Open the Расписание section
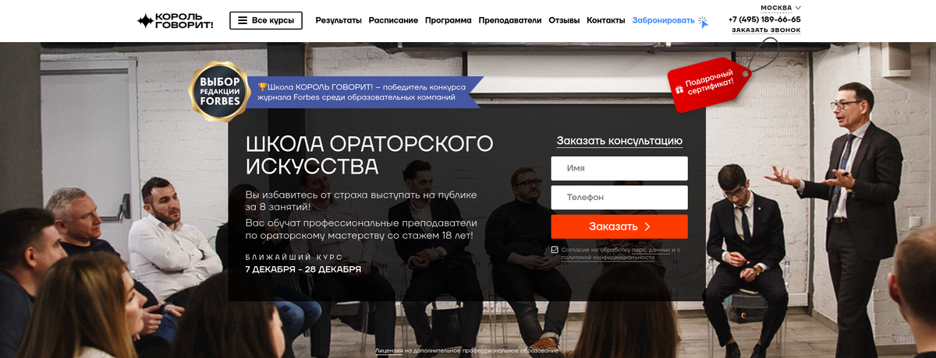The height and width of the screenshot is (358, 936). [393, 20]
